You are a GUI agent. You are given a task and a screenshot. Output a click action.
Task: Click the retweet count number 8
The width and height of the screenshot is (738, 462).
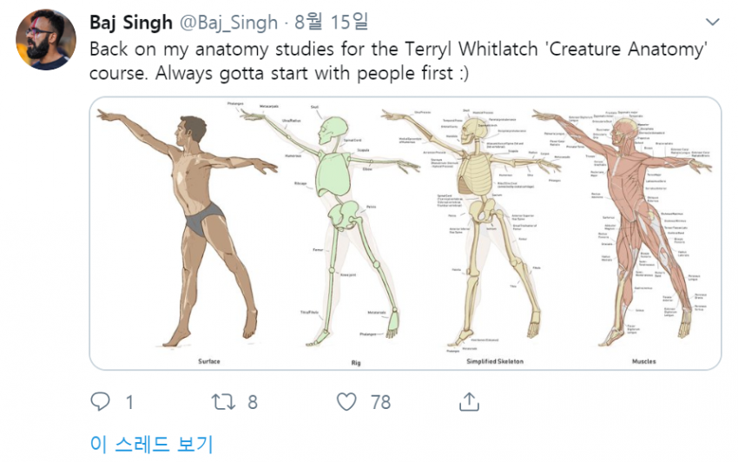253,402
